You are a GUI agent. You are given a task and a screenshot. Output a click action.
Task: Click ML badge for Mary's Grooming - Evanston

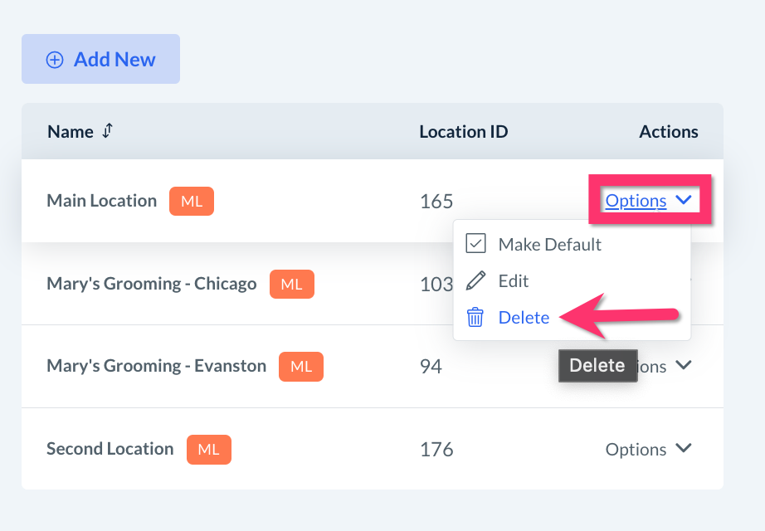(300, 366)
